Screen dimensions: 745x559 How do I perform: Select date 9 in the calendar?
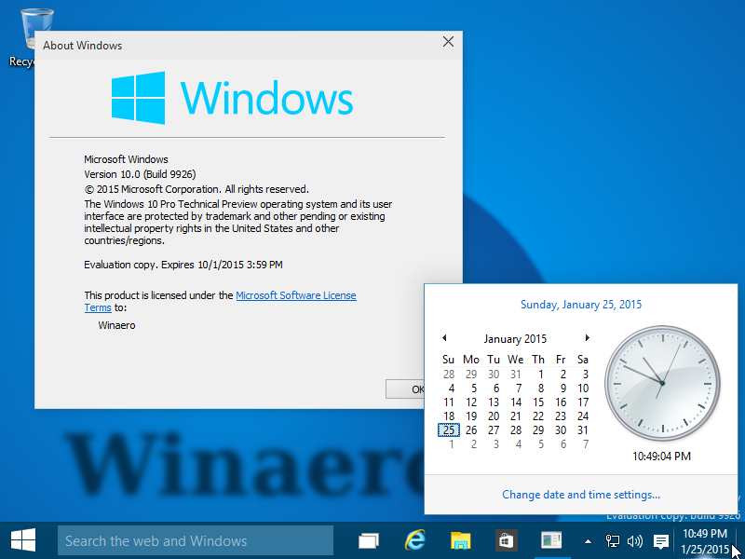(x=562, y=389)
